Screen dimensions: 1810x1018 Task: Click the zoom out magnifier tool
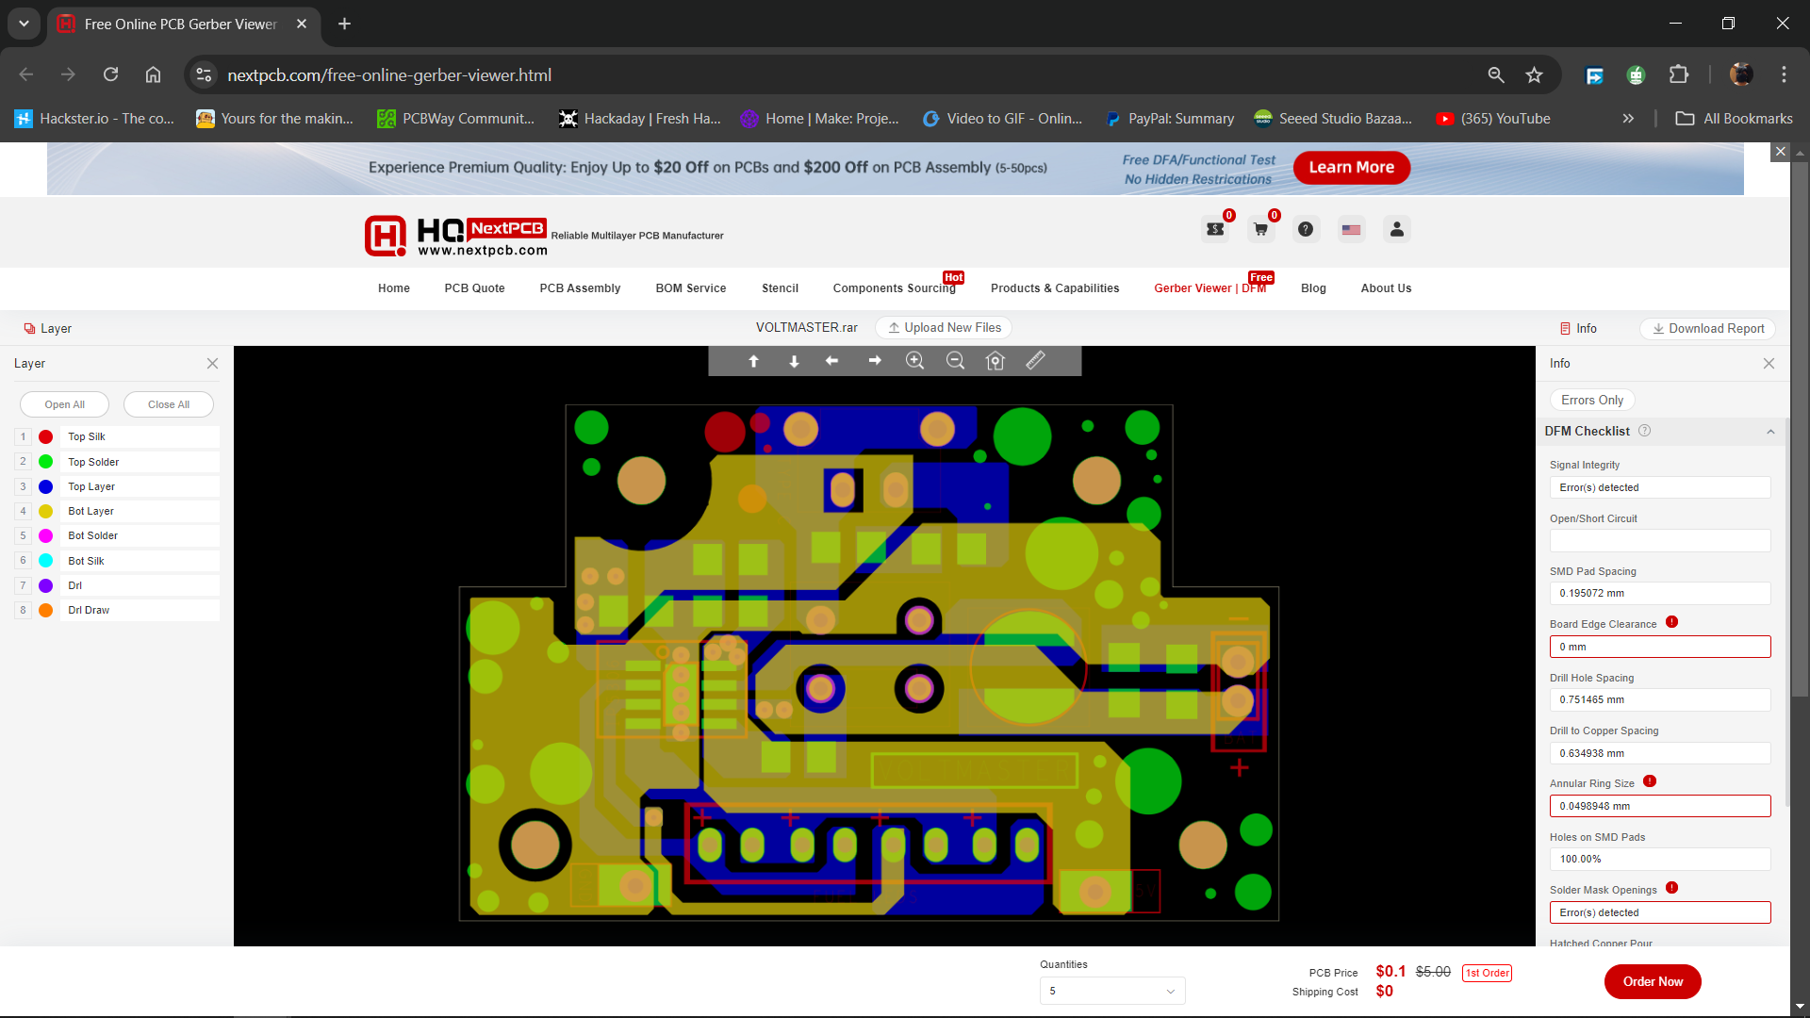point(955,361)
